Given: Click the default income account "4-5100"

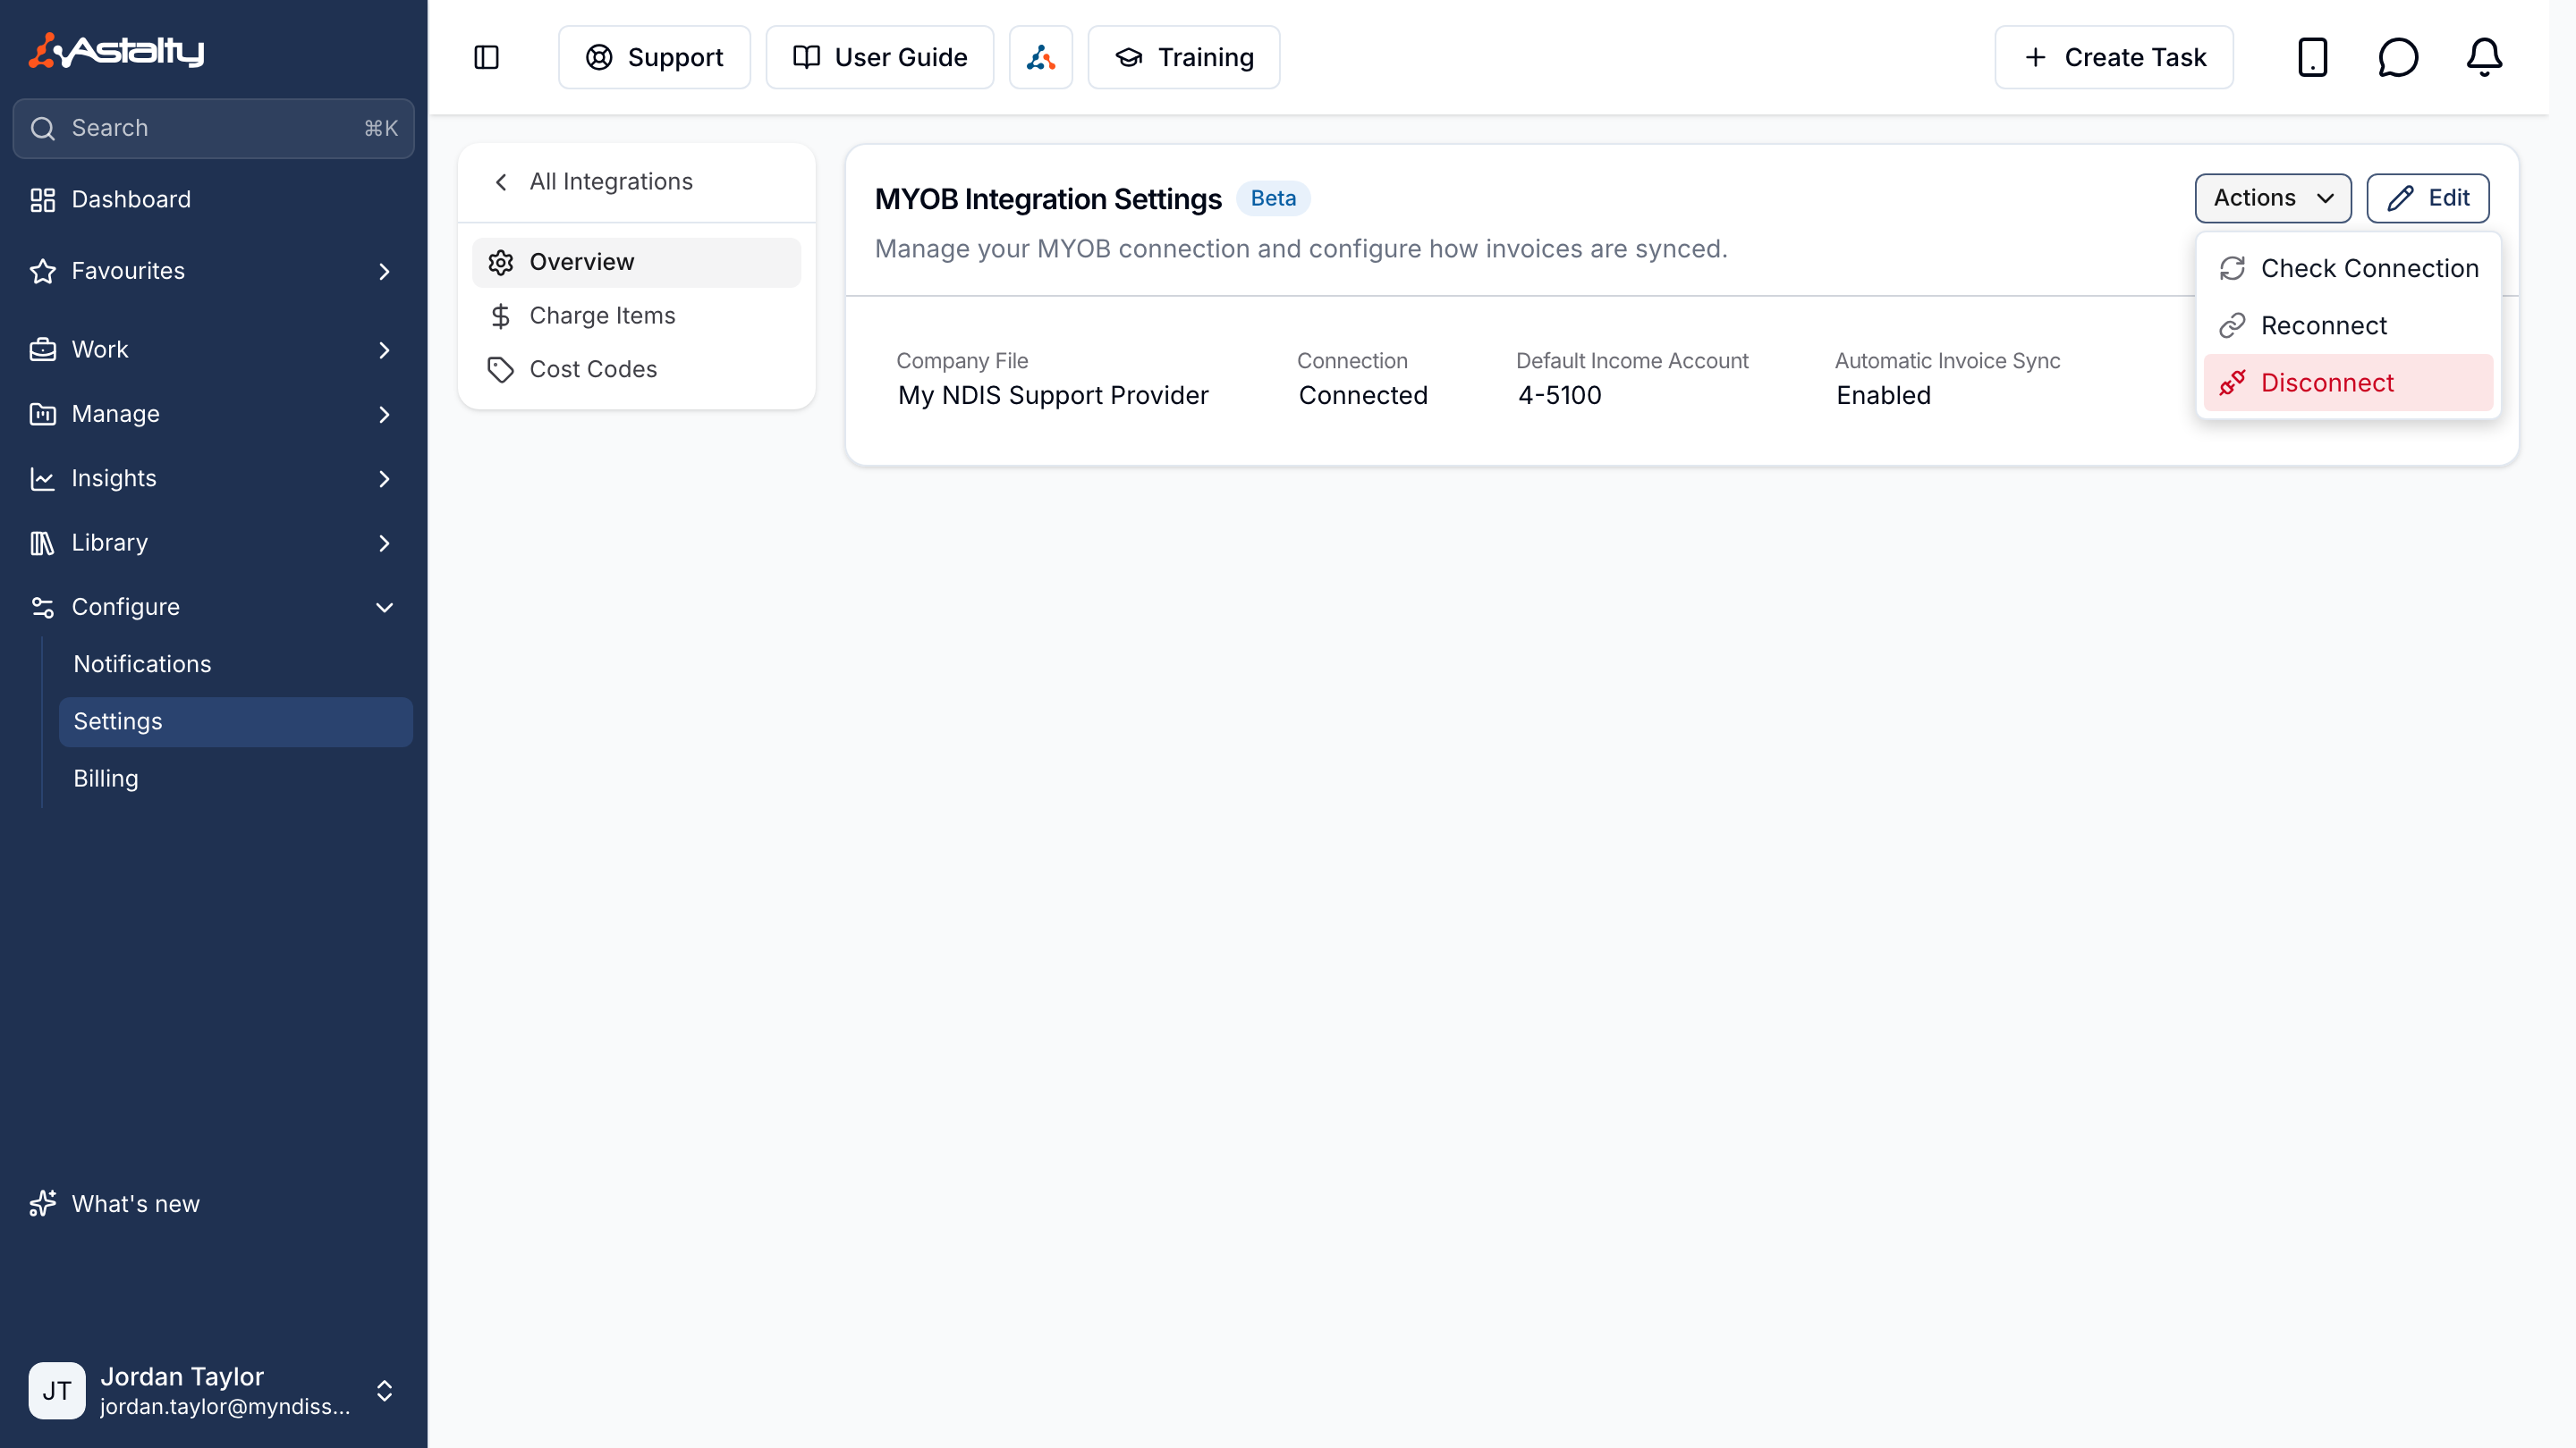Looking at the screenshot, I should [1559, 396].
